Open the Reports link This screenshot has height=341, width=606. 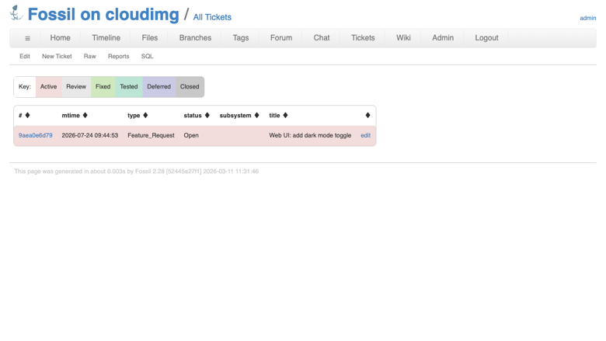pyautogui.click(x=118, y=57)
